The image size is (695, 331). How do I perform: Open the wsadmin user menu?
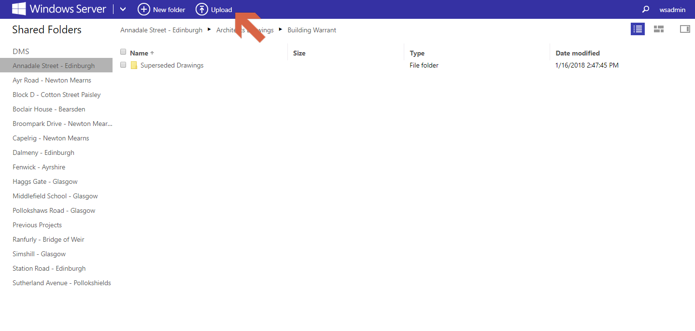[672, 10]
